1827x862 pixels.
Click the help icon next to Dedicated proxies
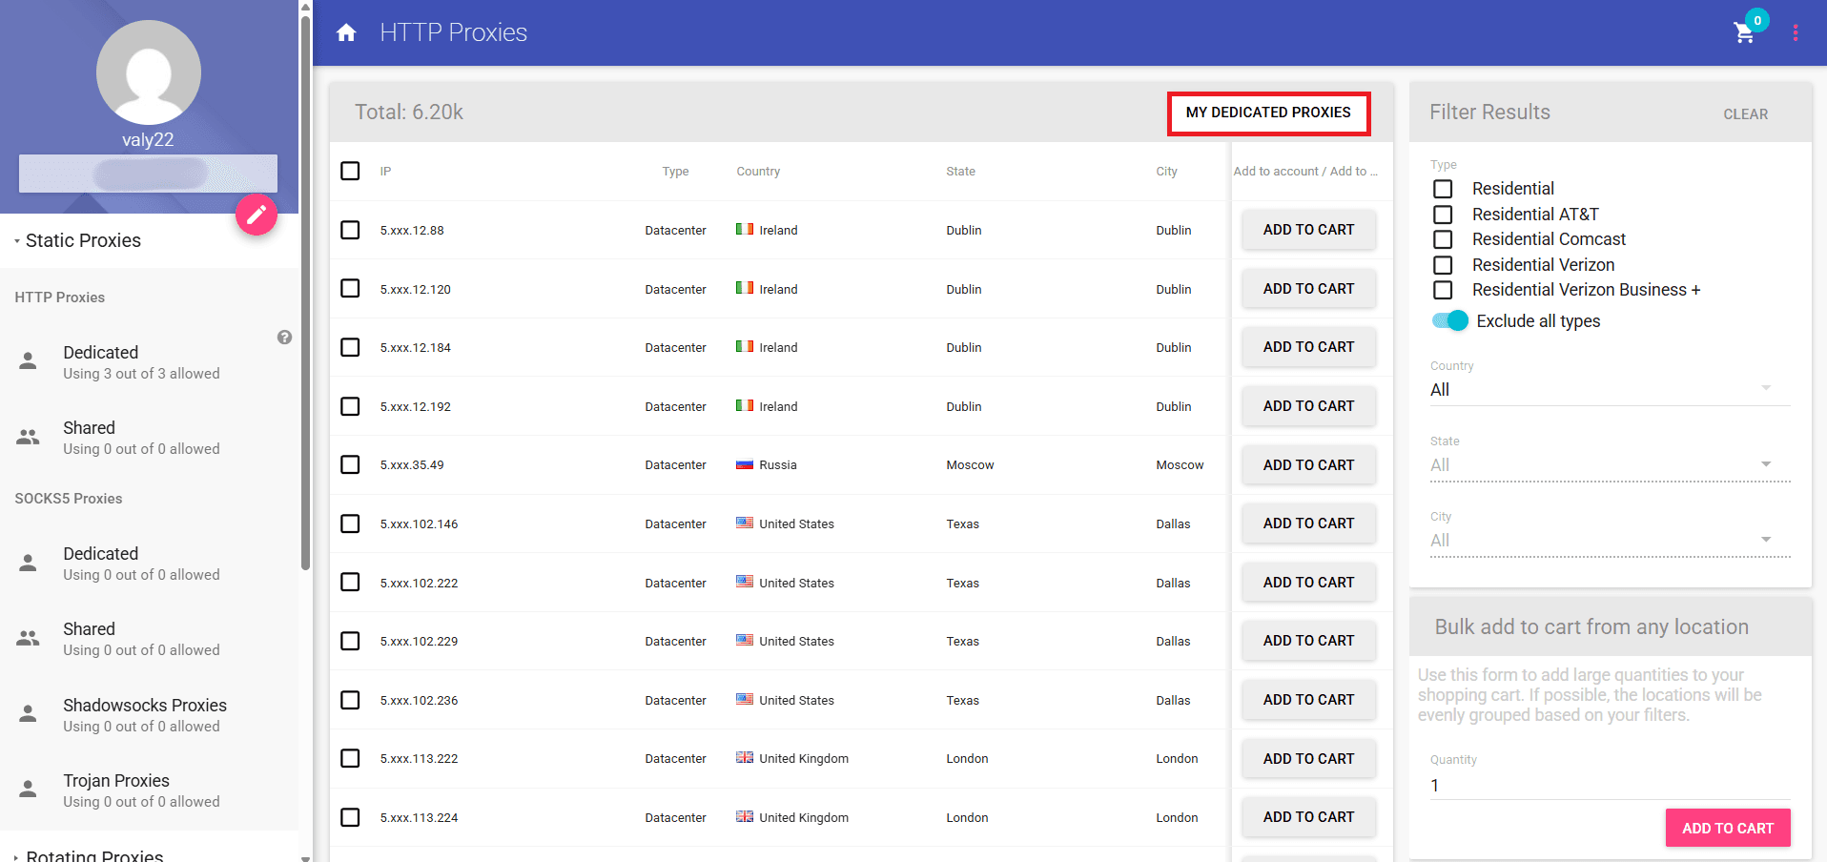pyautogui.click(x=284, y=337)
